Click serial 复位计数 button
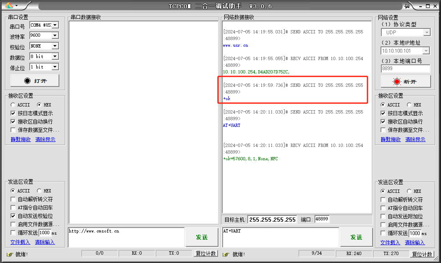The height and width of the screenshot is (263, 441). coord(205,253)
